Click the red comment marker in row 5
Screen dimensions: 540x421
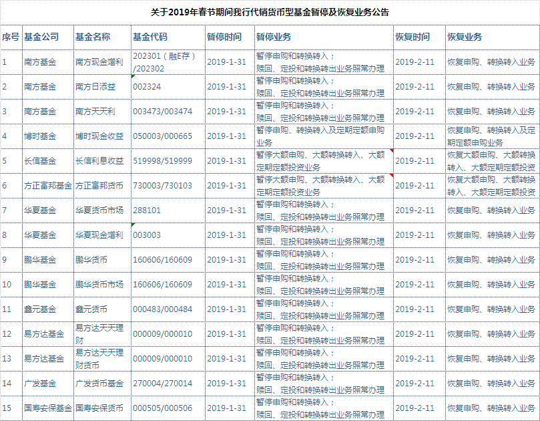click(391, 150)
